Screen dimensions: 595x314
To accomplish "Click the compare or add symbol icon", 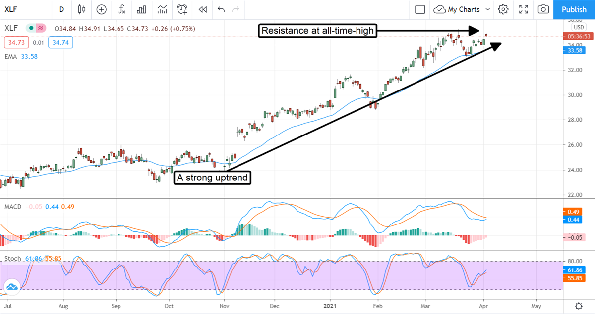I will 102,9.
